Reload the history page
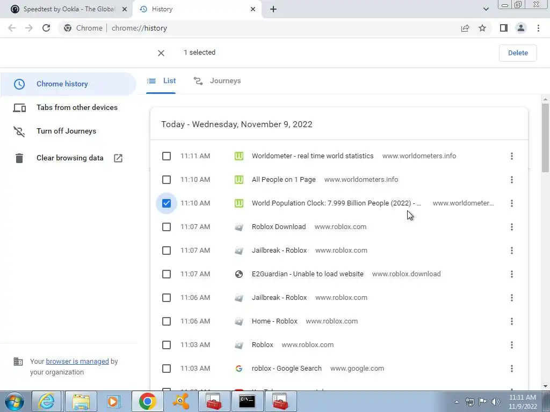550x412 pixels. tap(46, 28)
